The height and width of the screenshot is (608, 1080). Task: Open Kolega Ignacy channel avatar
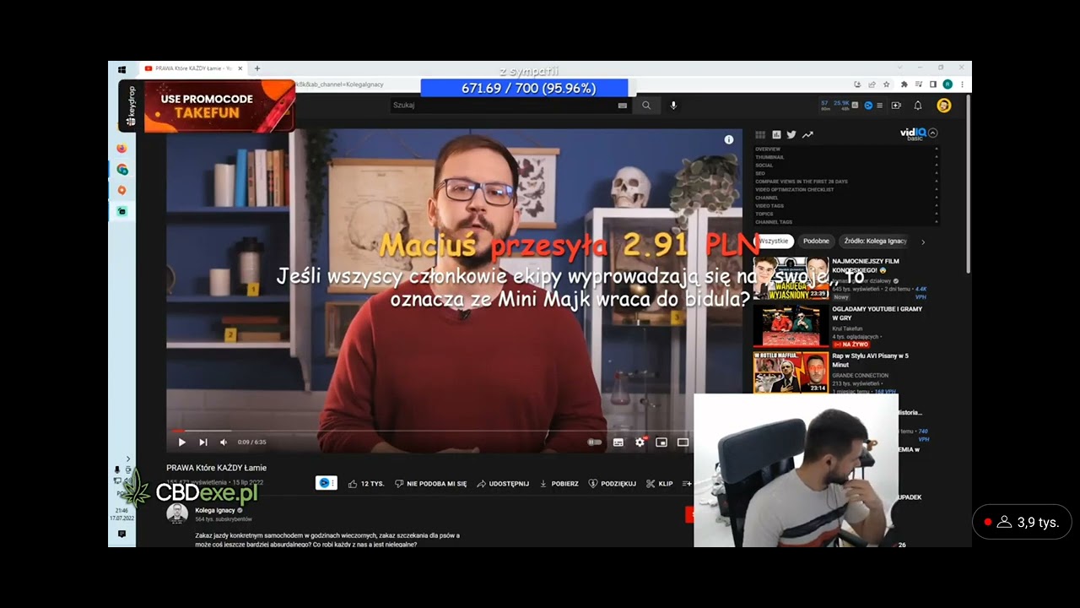[x=177, y=513]
